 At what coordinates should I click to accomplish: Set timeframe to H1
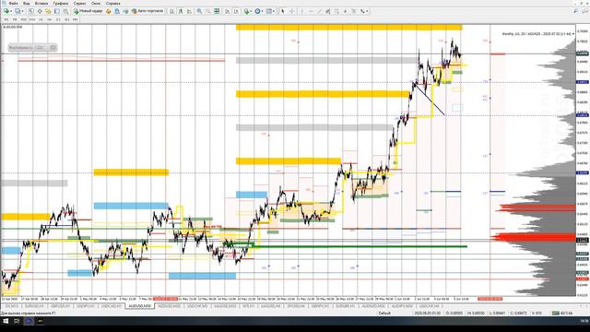41,19
